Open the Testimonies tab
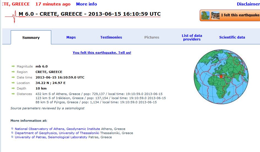Screen dimensions: 260x152 point(111,37)
